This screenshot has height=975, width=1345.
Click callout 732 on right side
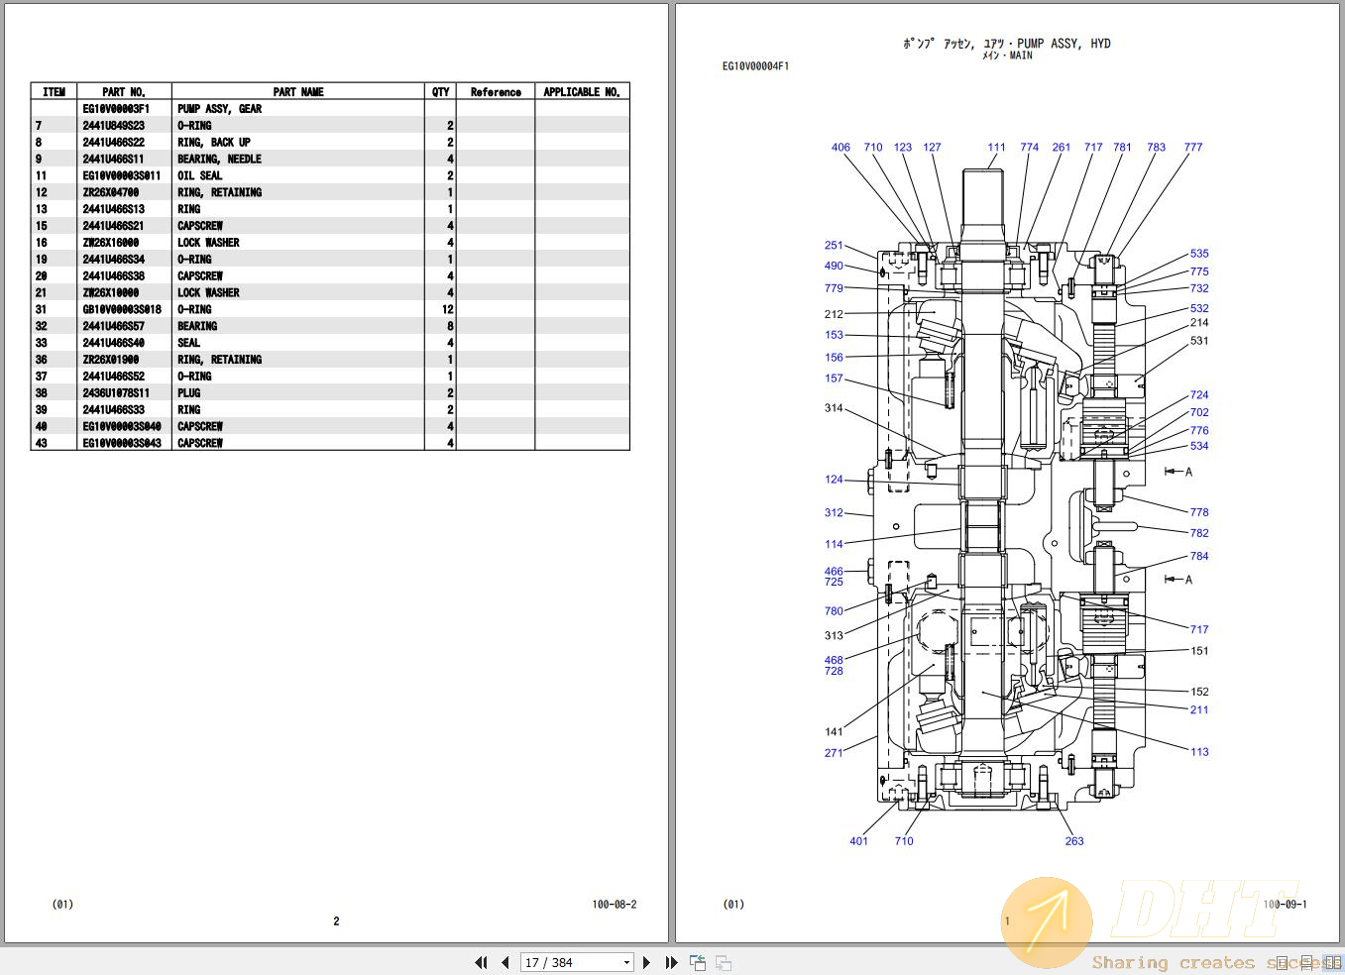[1199, 288]
